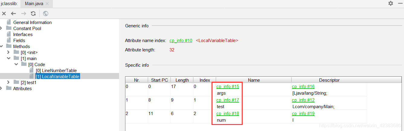404x131 pixels.
Task: Click the variable name 'args'
Action: click(221, 93)
